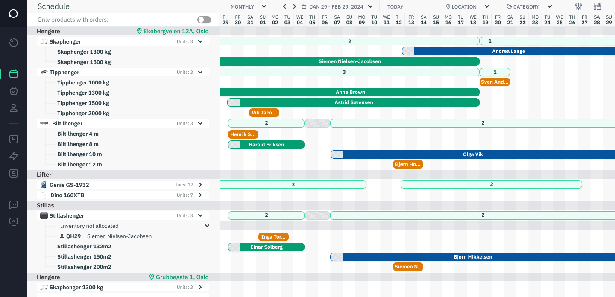Open the lightning bolt sidebar icon

14,156
